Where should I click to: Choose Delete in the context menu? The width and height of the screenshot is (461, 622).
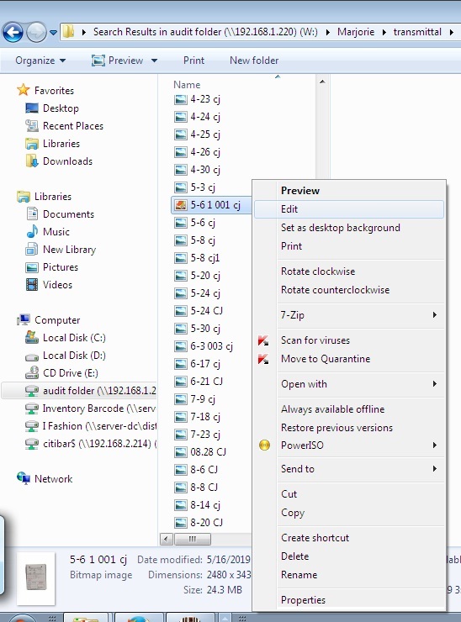click(348, 556)
